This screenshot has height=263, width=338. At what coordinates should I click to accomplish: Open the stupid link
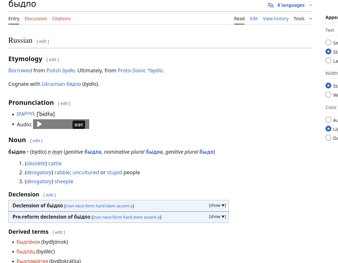tap(115, 173)
